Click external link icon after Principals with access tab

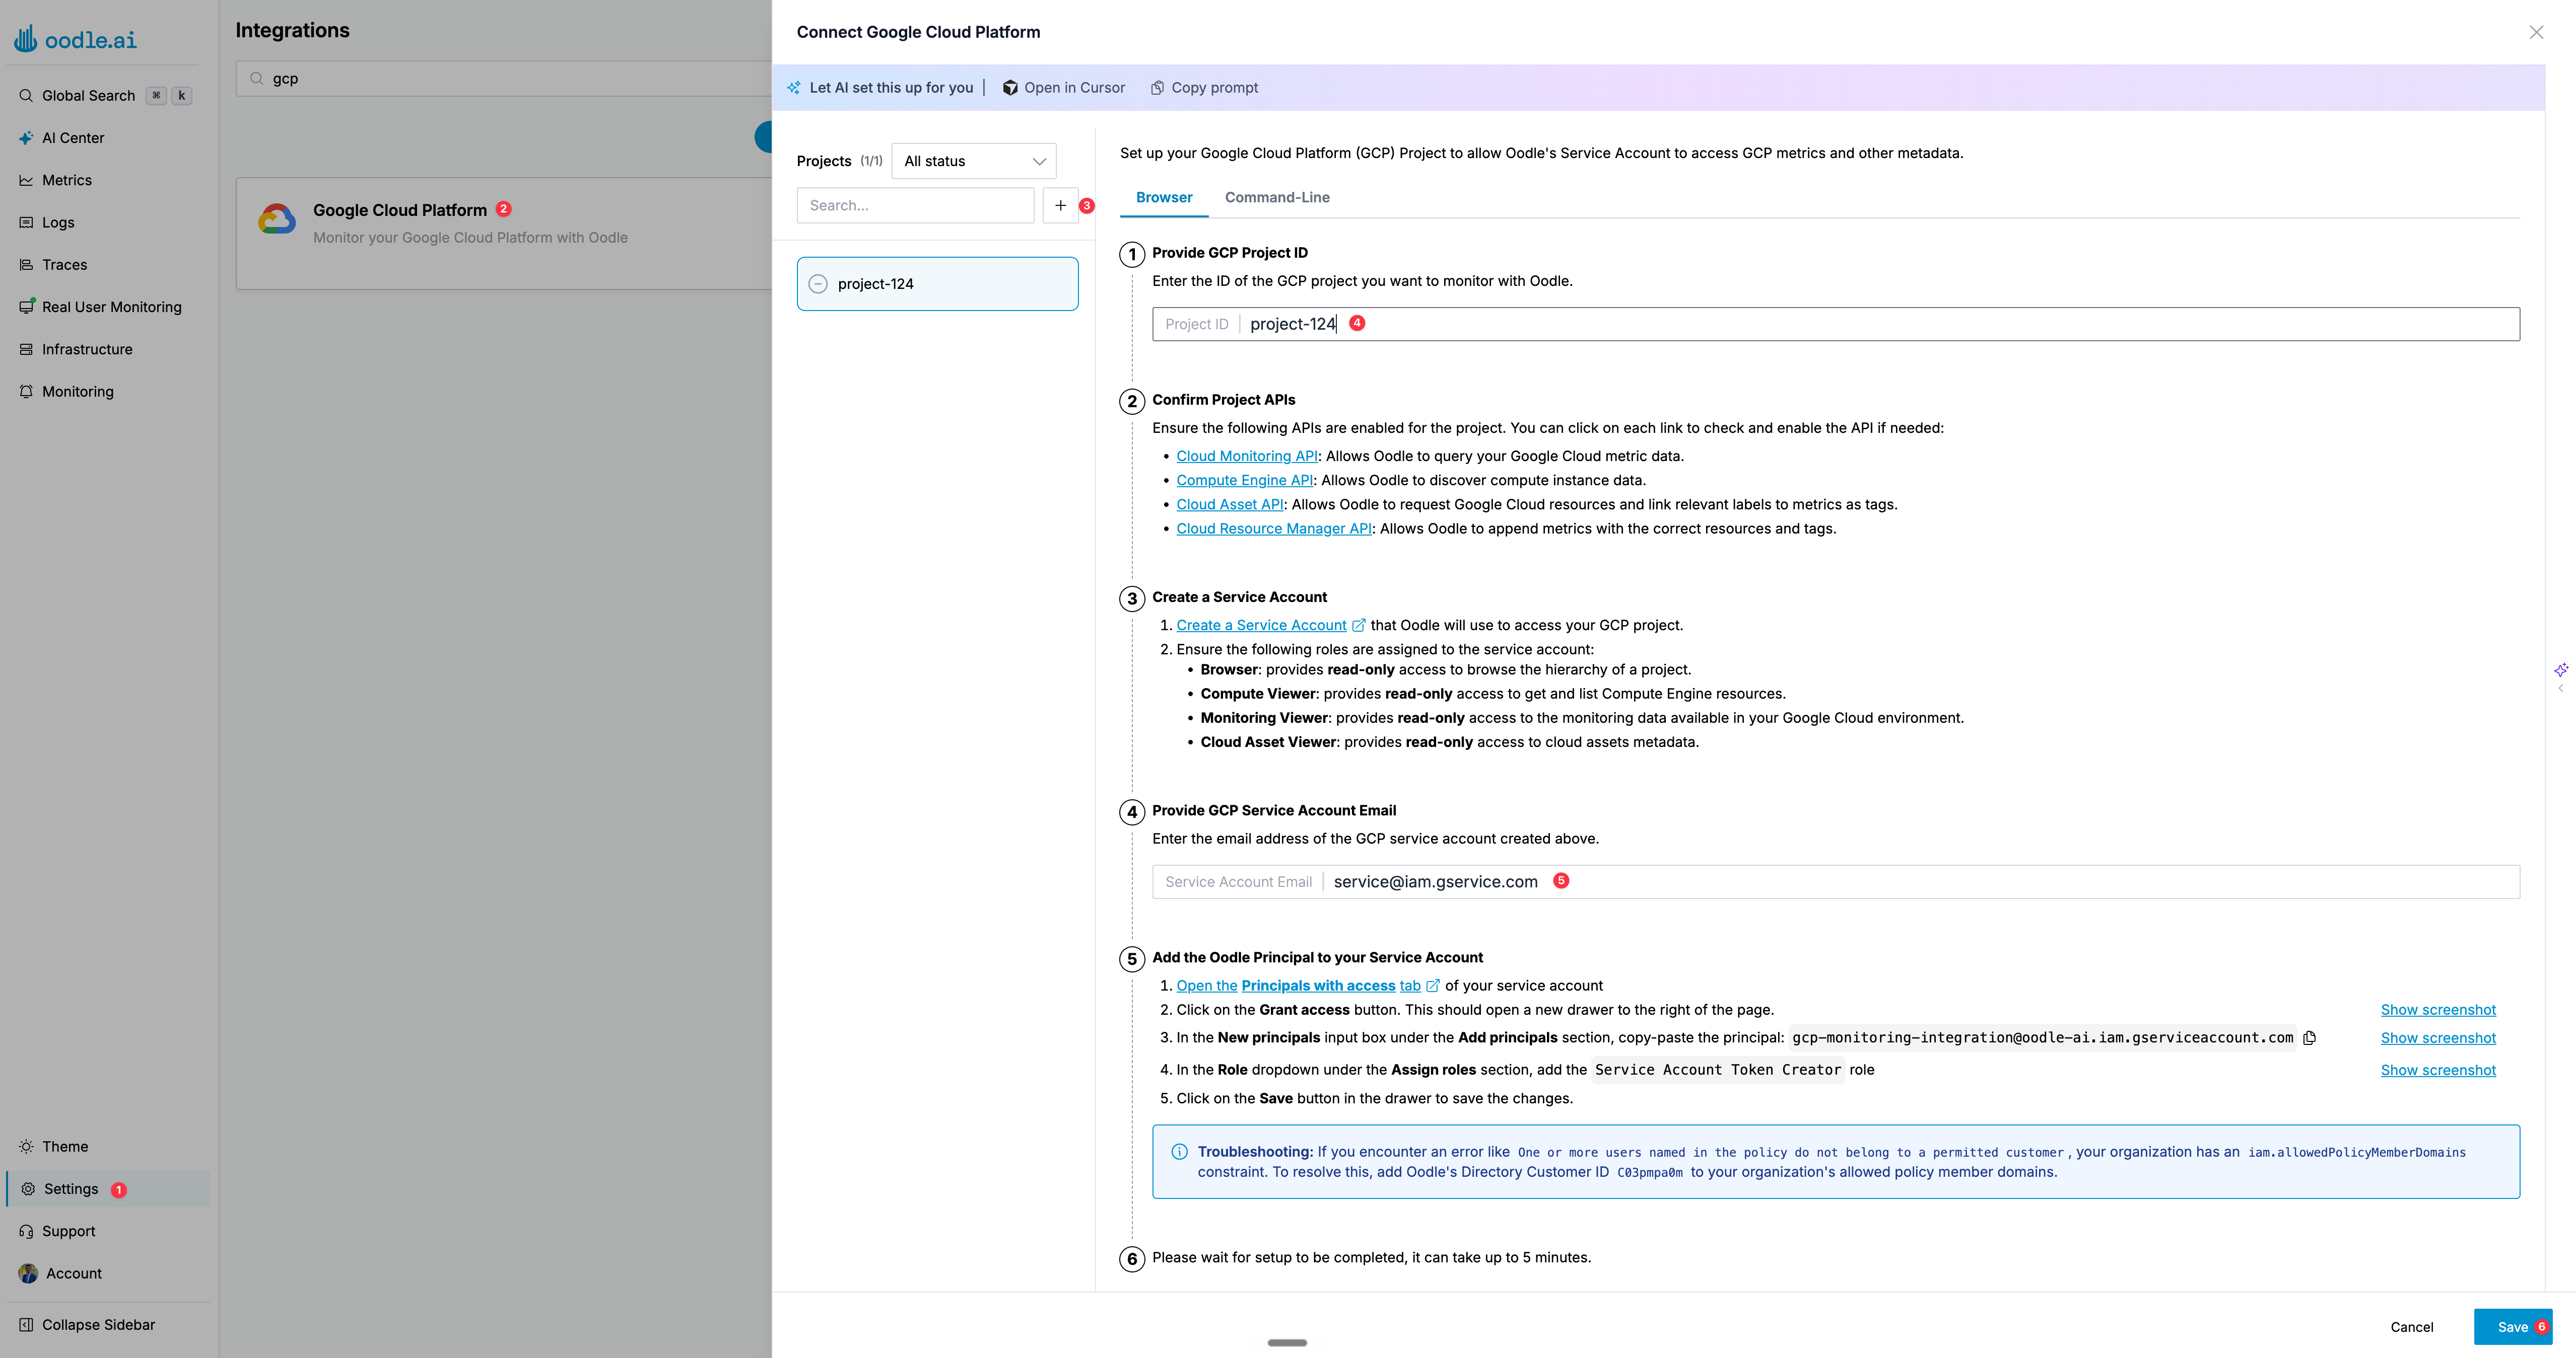coord(1433,986)
